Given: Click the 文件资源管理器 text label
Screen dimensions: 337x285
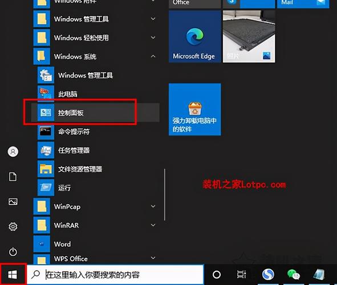Looking at the screenshot, I should pyautogui.click(x=80, y=169).
